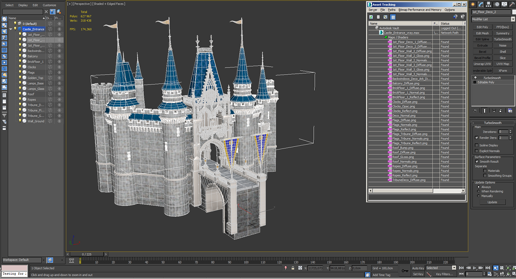
Task: Enable the Isoline Display checkbox
Action: (477, 145)
